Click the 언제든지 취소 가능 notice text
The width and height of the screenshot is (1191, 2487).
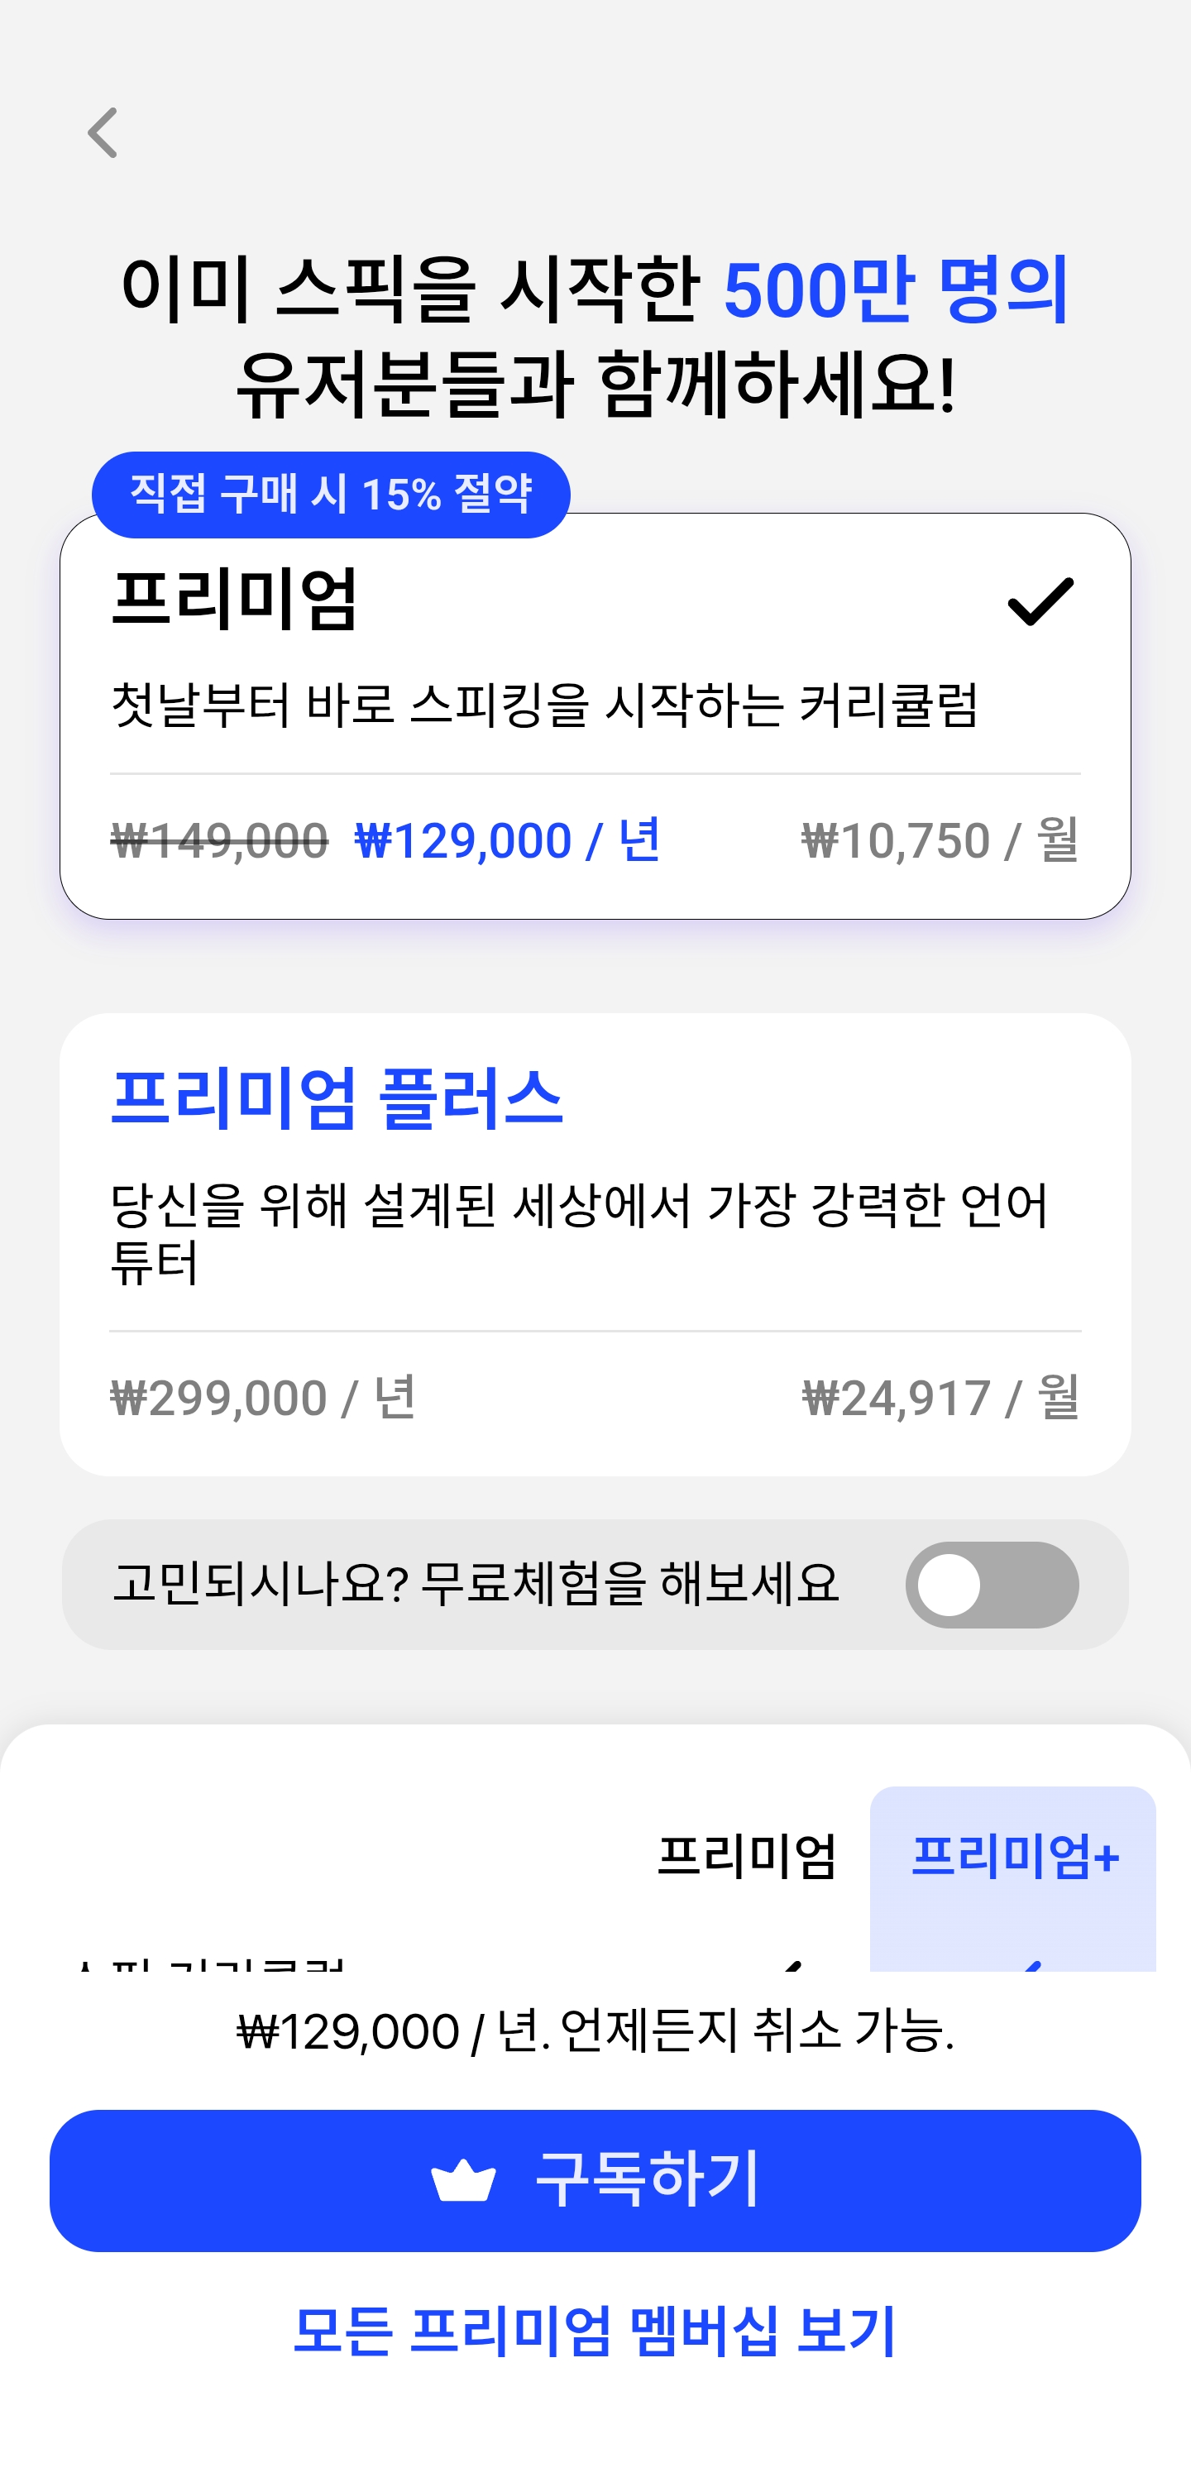point(595,2031)
